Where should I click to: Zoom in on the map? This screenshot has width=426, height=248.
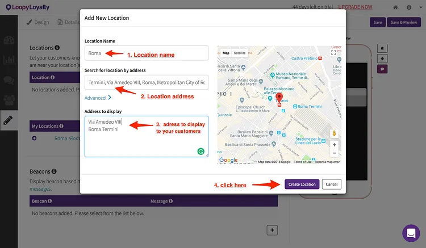334,145
